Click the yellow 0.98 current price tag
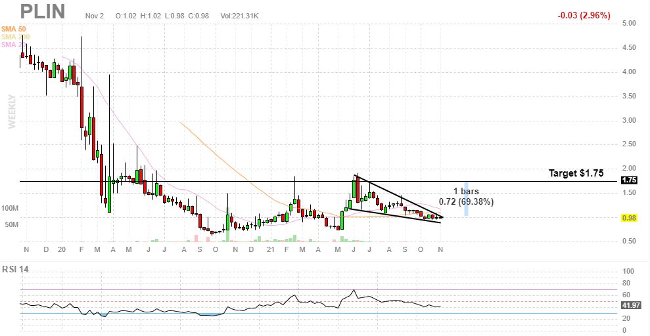The image size is (650, 336). click(x=629, y=218)
